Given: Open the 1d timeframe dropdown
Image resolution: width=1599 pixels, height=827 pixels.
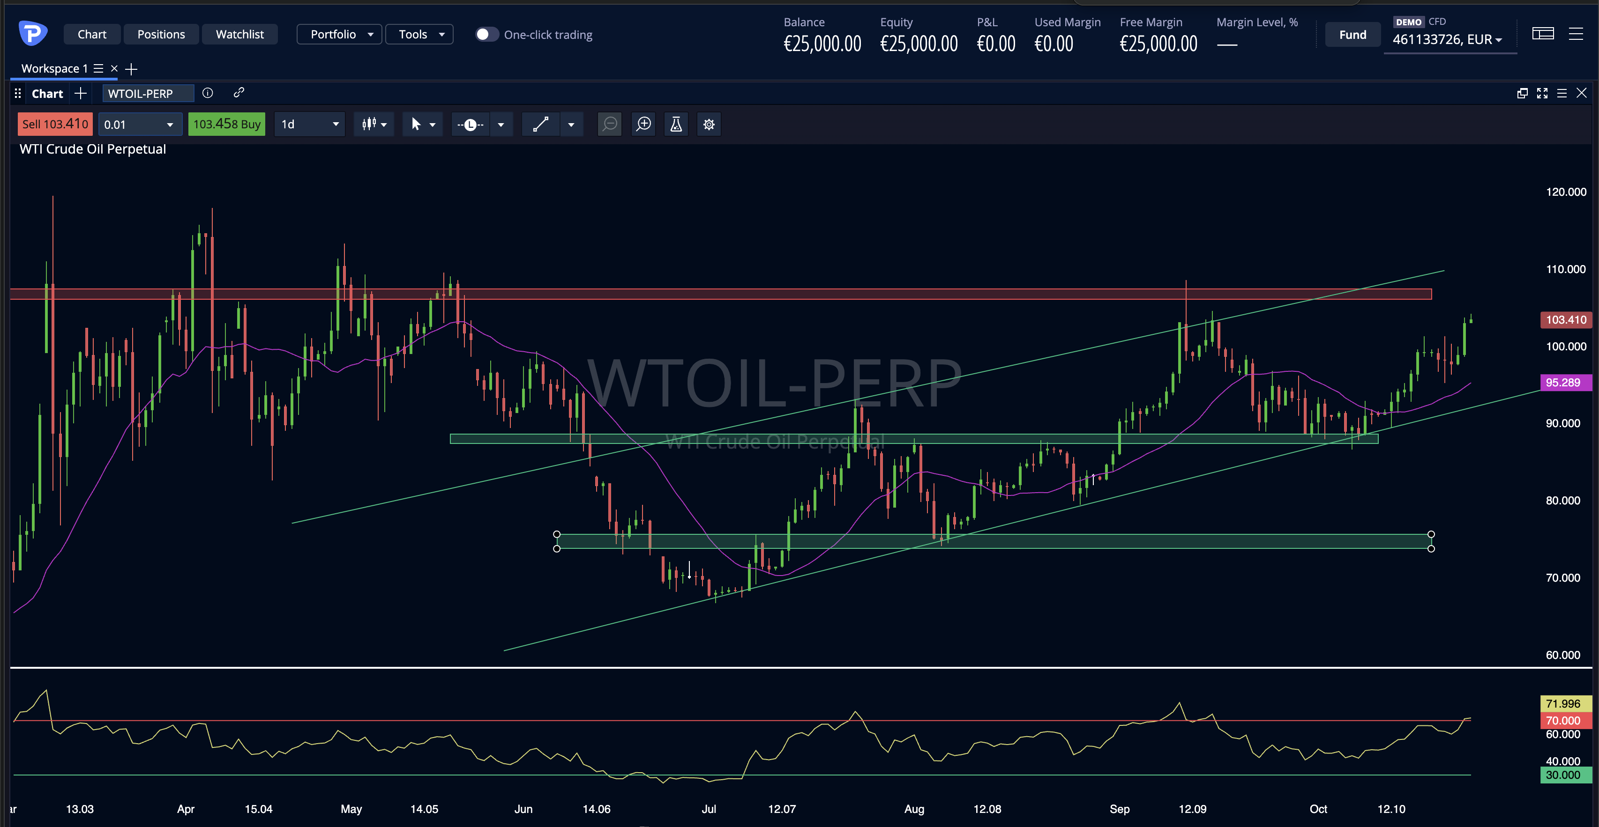Looking at the screenshot, I should [x=309, y=124].
